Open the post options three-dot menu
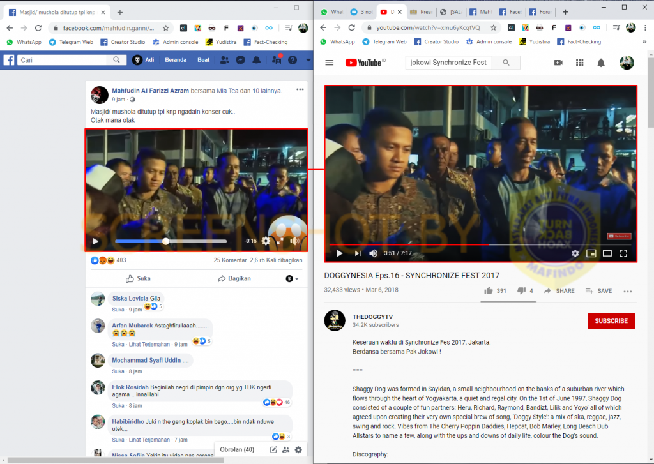654x464 pixels. tap(300, 91)
